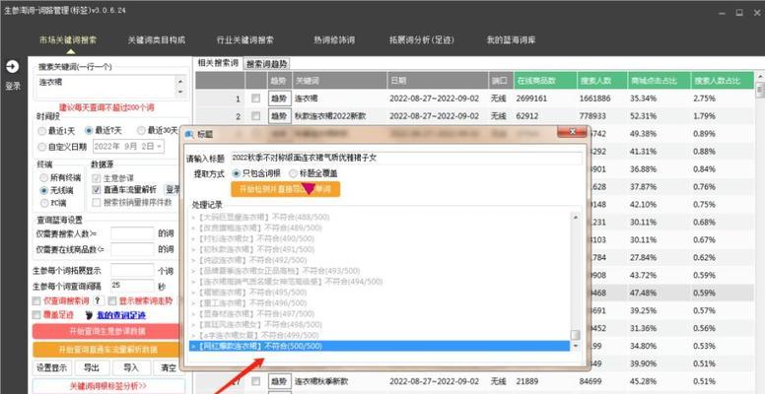The width and height of the screenshot is (765, 394).
Task: Click the question mark help button
Action: click(x=98, y=300)
